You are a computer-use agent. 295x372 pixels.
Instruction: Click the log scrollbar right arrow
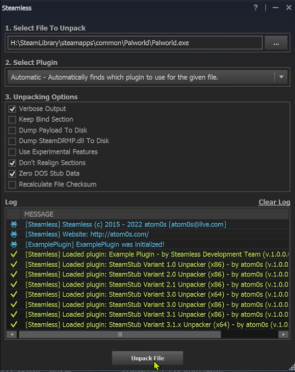(x=283, y=335)
